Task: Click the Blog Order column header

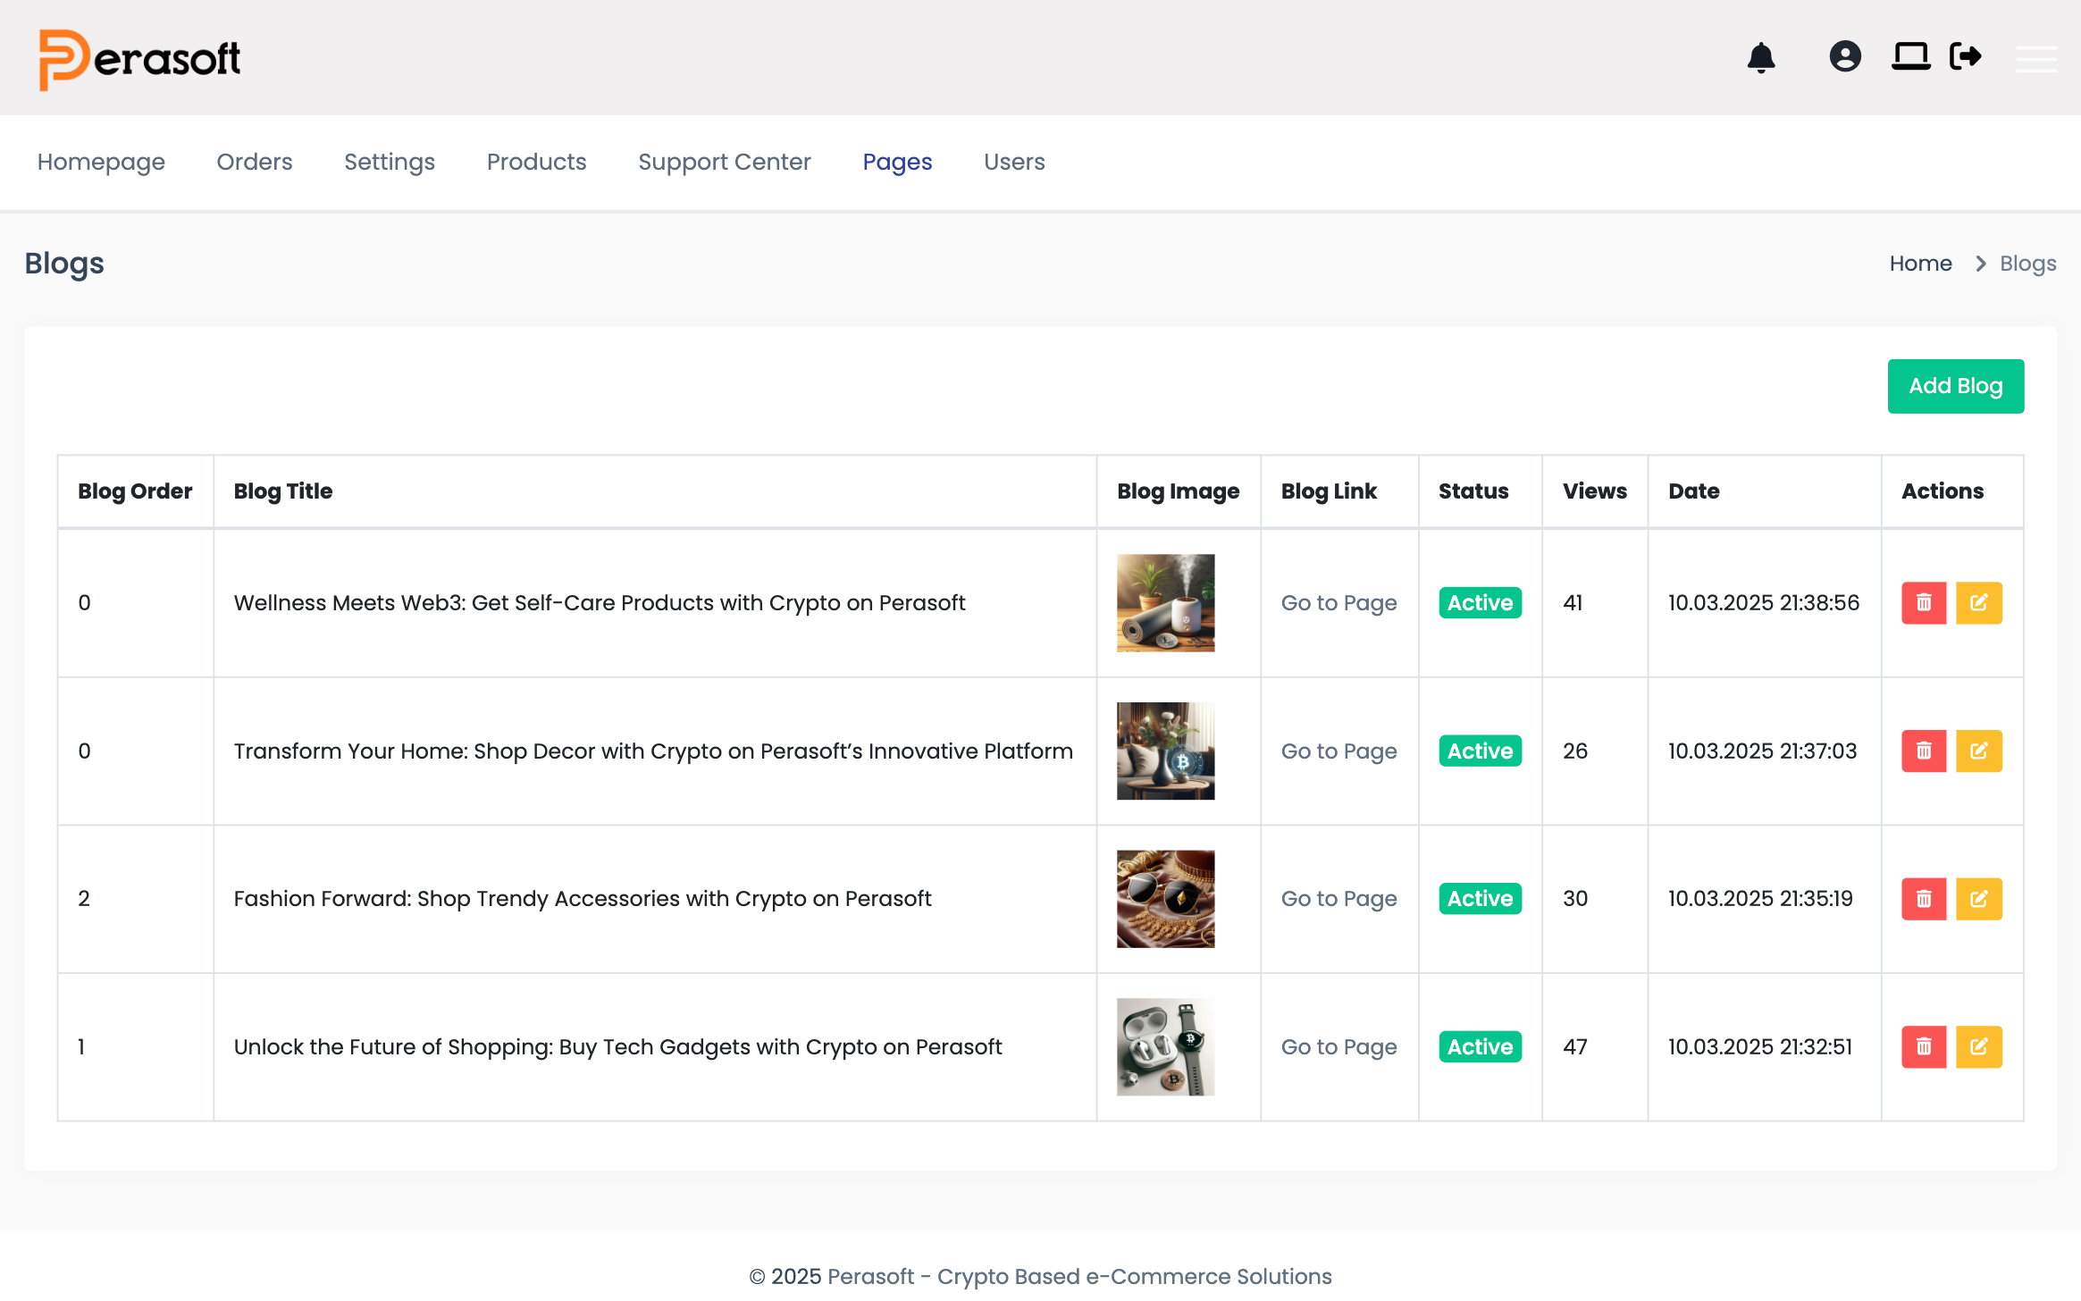Action: tap(135, 491)
